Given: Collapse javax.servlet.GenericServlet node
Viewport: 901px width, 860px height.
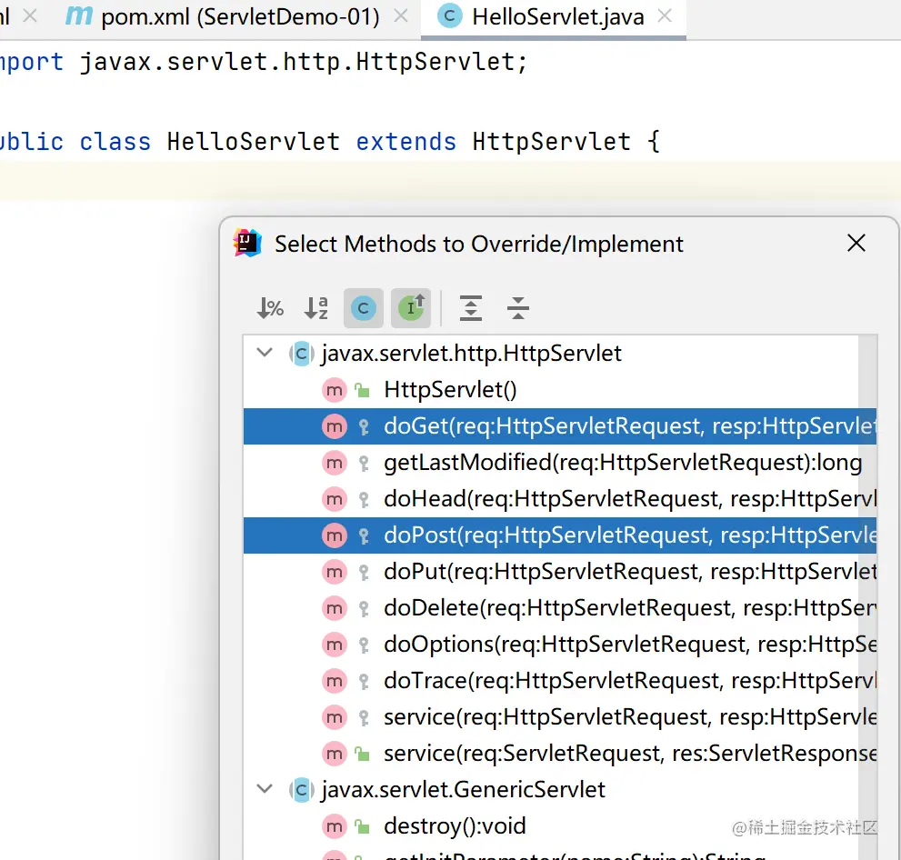Looking at the screenshot, I should click(265, 789).
